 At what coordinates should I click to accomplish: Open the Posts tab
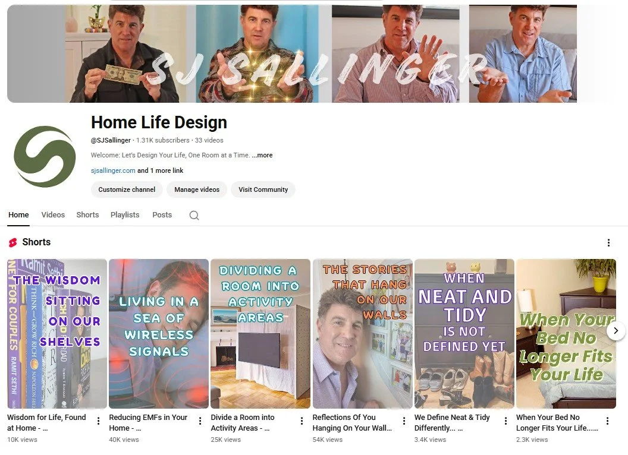(x=162, y=215)
